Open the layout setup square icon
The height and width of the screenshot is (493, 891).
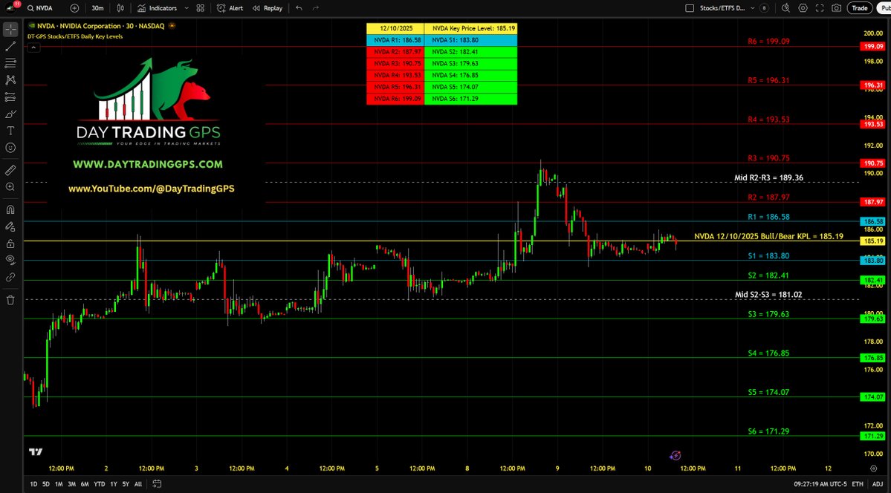point(690,8)
